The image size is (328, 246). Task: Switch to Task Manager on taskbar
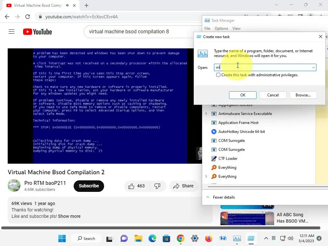pyautogui.click(x=237, y=238)
